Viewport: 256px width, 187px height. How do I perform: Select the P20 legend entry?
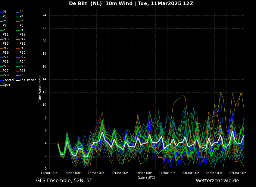pyautogui.click(x=21, y=53)
